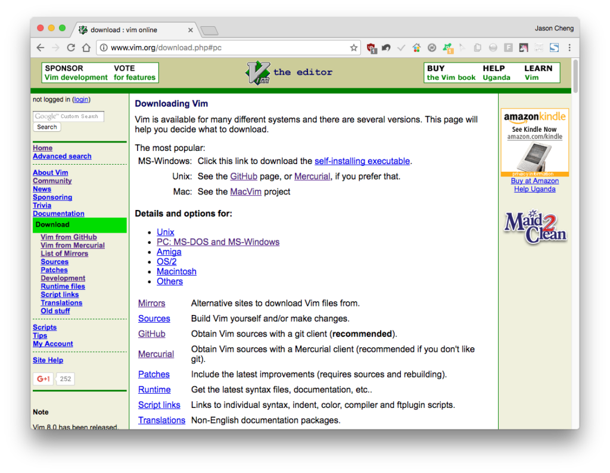Screen dimensions: 610x473
Task: Open Documentation in the sidebar
Action: click(x=58, y=214)
